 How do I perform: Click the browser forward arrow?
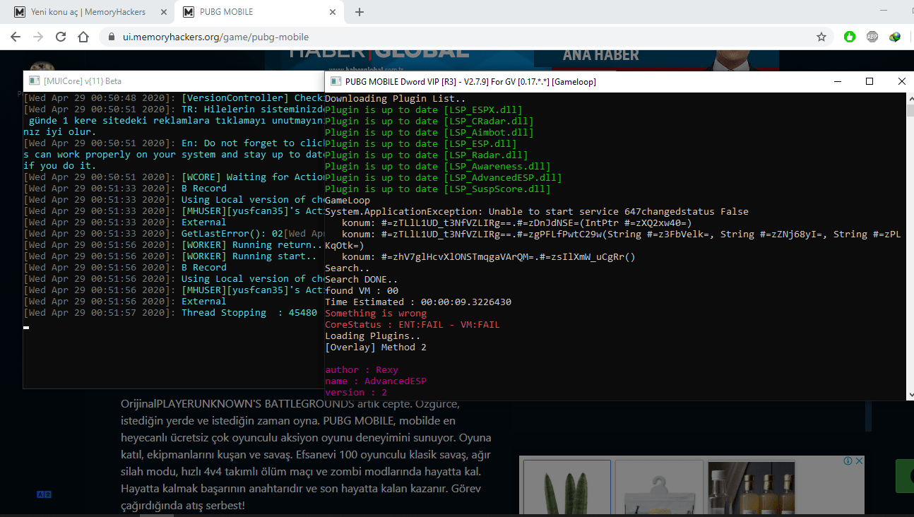point(38,37)
